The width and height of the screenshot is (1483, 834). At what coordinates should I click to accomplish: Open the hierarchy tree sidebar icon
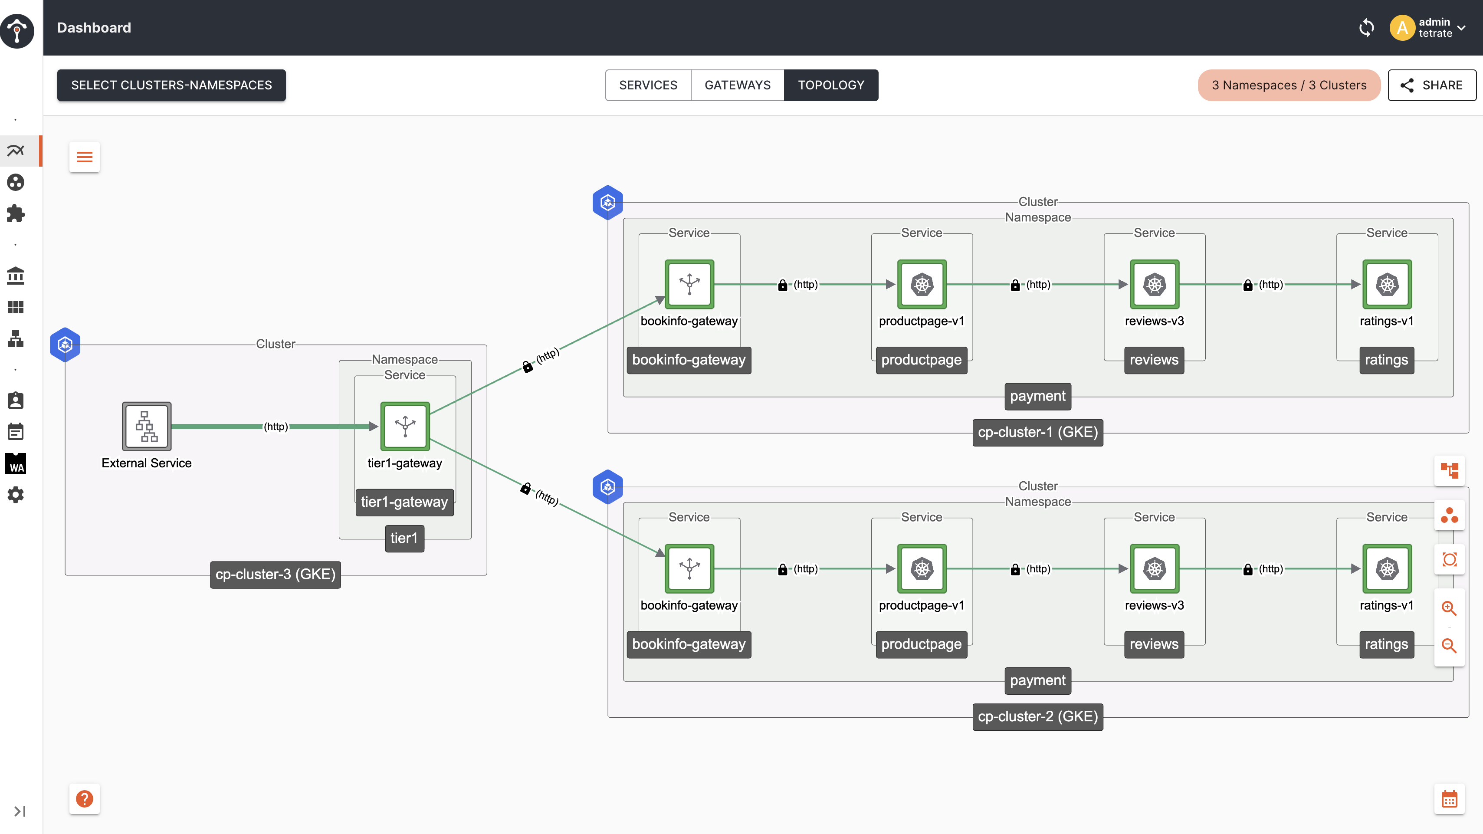pyautogui.click(x=16, y=338)
